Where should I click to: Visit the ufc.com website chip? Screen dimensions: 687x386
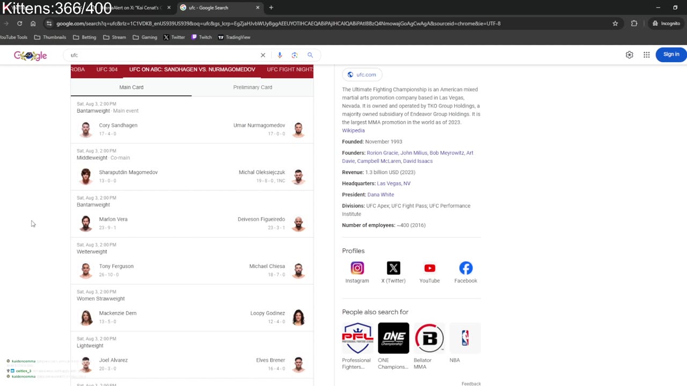click(x=362, y=75)
